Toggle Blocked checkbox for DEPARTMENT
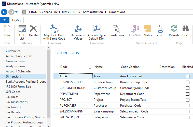This screenshot has width=193, height=127. point(188,94)
